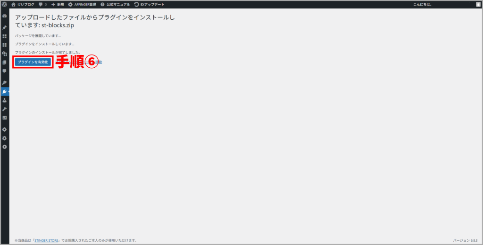Open the Media library sidebar icon
The image size is (483, 245).
click(x=4, y=54)
